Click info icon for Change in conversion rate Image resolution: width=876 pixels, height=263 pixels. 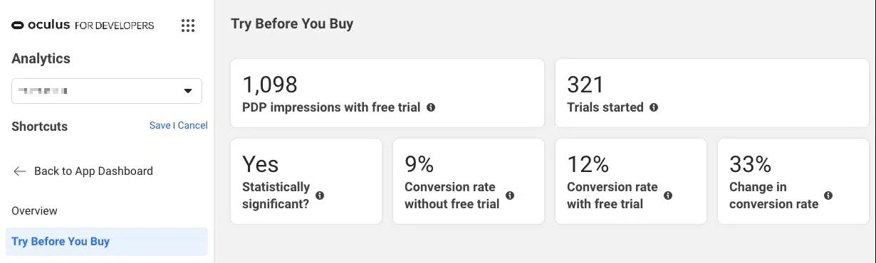(828, 195)
